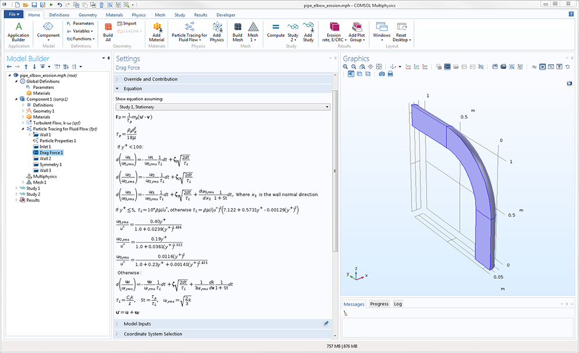Expand the Model Inputs section
The width and height of the screenshot is (579, 353).
point(137,324)
